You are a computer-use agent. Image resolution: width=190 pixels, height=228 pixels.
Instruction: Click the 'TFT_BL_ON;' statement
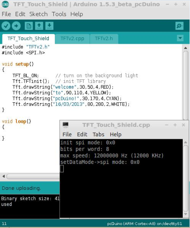coord(25,76)
